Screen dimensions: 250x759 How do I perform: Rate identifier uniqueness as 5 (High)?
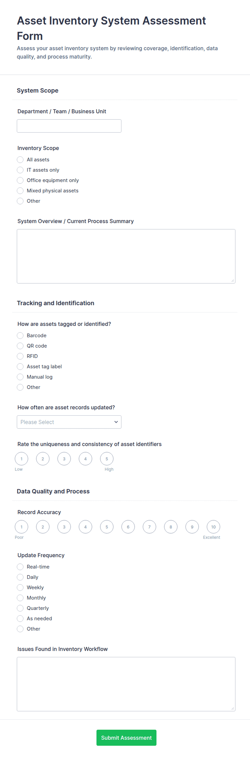107,458
